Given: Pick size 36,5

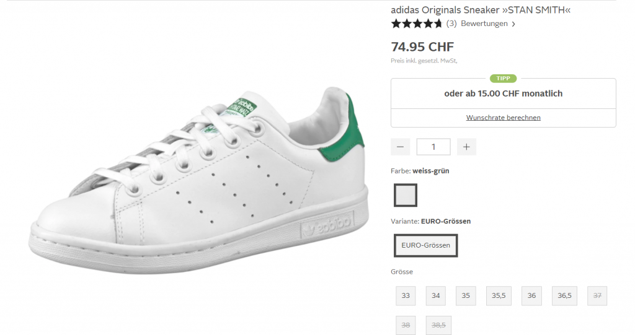Looking at the screenshot, I should [x=564, y=295].
